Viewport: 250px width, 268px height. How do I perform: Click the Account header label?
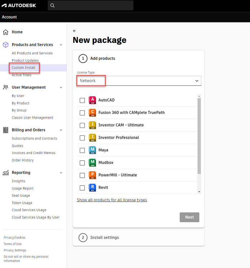9,17
